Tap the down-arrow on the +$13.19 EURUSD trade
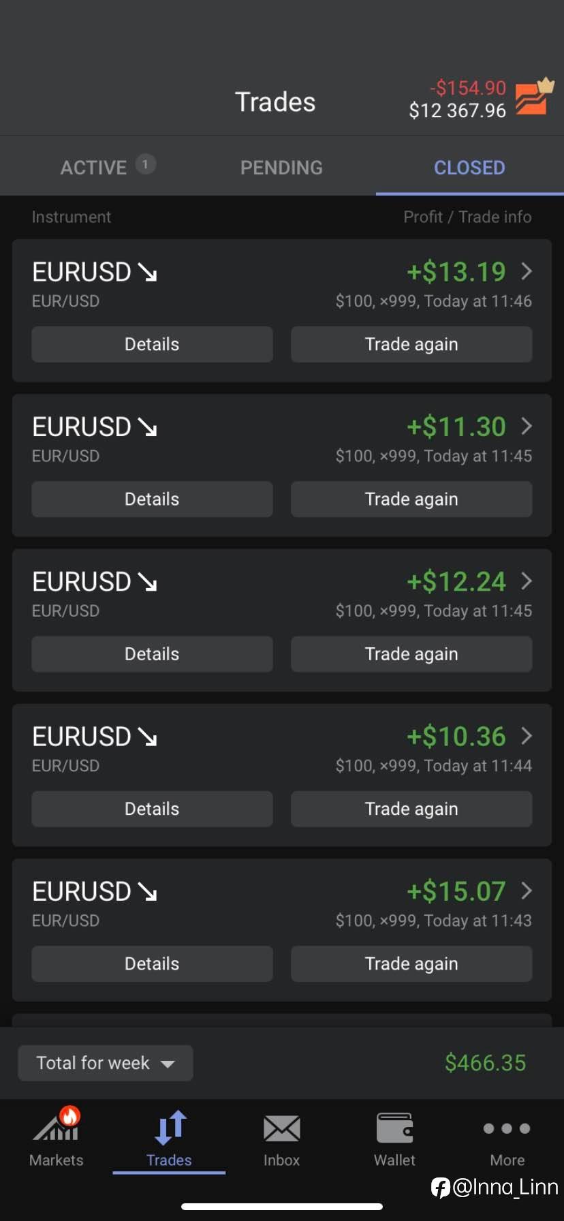Screen dimensions: 564x1221 coord(147,273)
